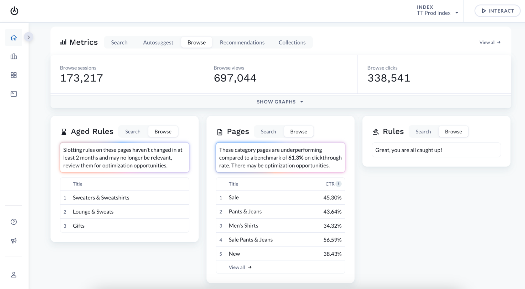Click the Metrics bar chart icon
The image size is (525, 289).
tap(63, 42)
